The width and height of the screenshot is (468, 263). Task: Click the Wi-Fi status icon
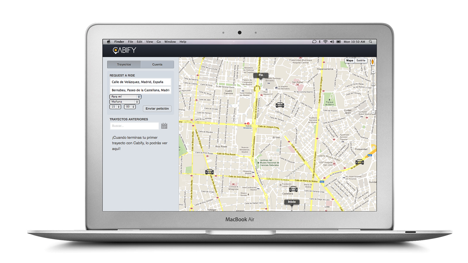325,42
